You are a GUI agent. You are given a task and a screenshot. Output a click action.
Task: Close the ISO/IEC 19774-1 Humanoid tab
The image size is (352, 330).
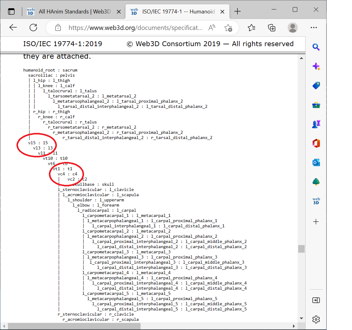[x=222, y=12]
